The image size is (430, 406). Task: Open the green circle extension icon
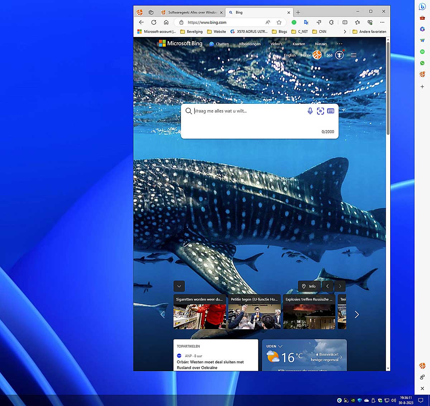click(294, 22)
